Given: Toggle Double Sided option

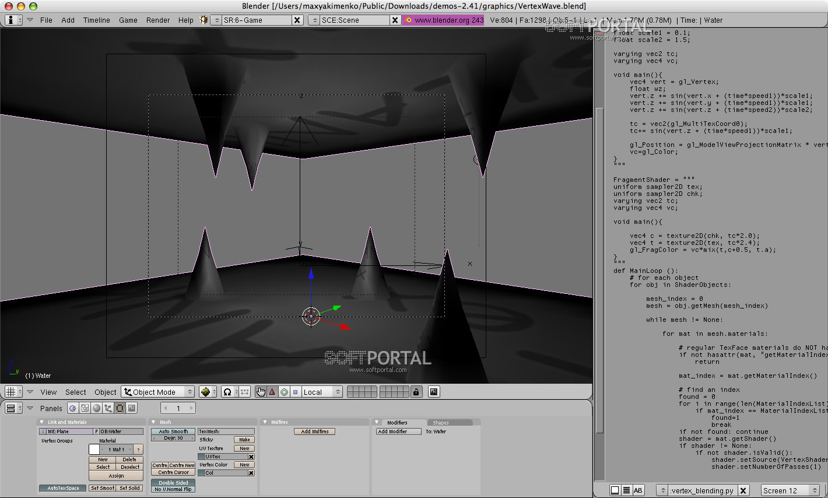Looking at the screenshot, I should tap(173, 483).
